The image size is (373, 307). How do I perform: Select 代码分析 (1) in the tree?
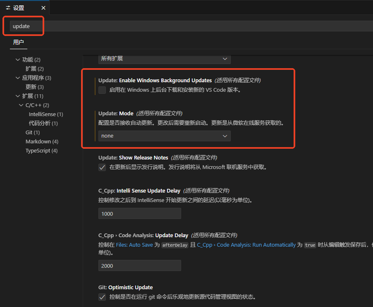point(43,123)
